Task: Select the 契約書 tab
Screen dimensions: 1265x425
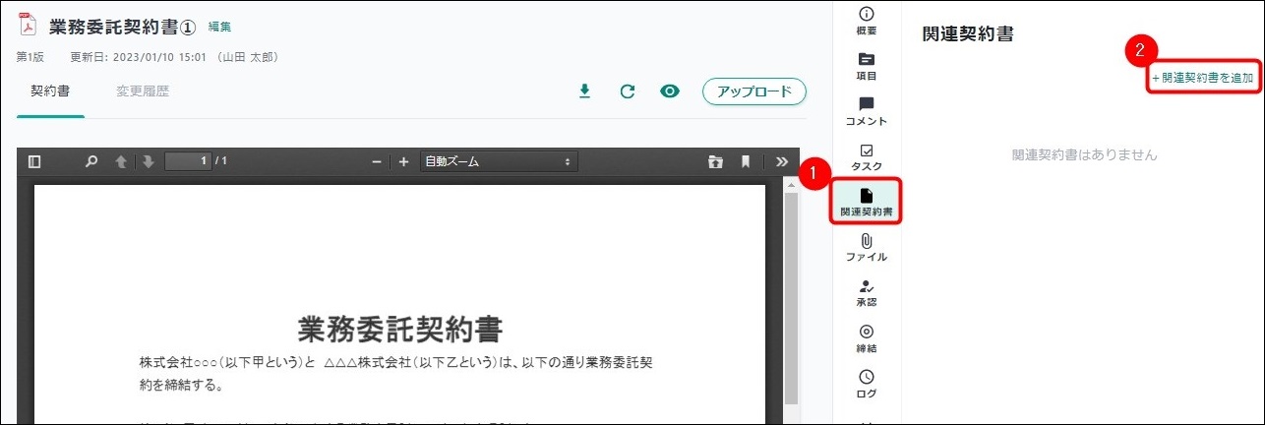Action: (49, 91)
